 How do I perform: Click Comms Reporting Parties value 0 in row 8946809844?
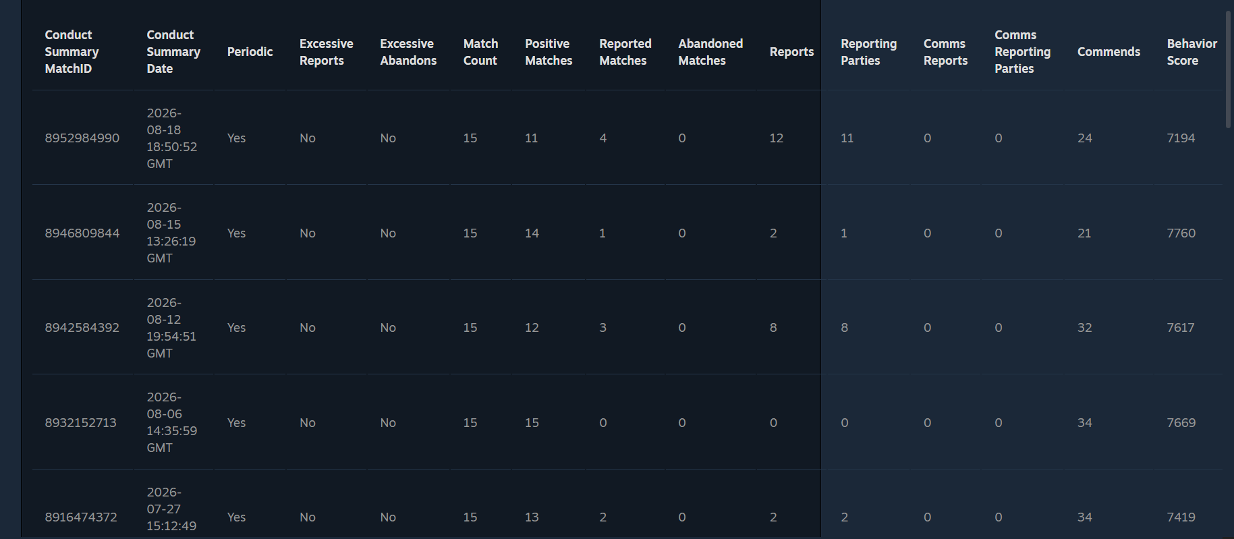999,233
